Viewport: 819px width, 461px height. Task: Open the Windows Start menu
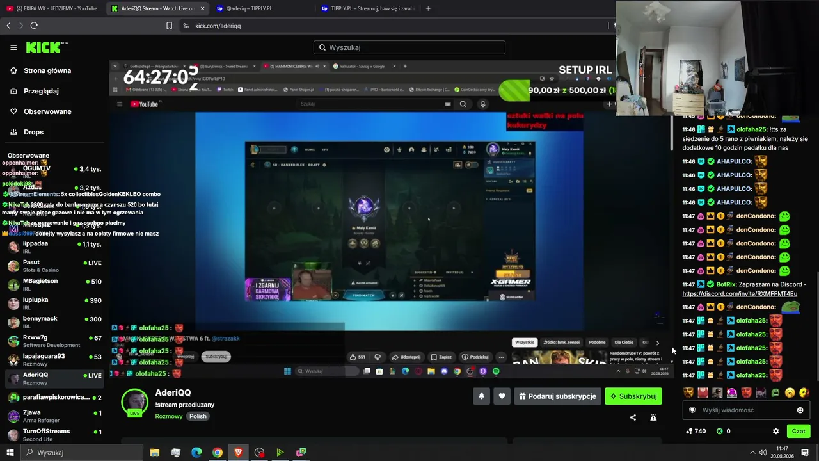click(x=10, y=453)
